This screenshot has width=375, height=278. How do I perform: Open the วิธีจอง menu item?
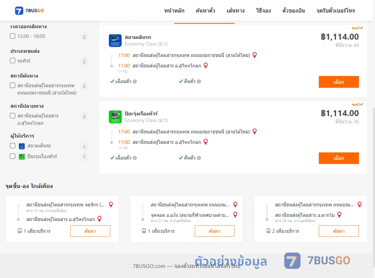click(x=263, y=10)
